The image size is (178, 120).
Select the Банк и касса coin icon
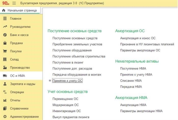5,35
